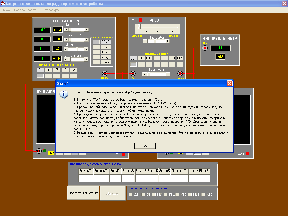Open the Литература menu
The width and height of the screenshot is (288, 216).
tap(50, 10)
